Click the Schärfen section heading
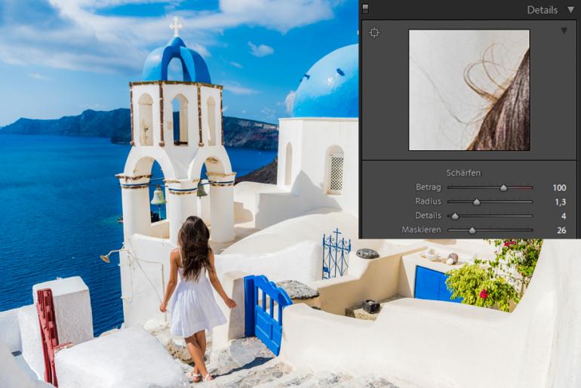The image size is (581, 388). (463, 173)
